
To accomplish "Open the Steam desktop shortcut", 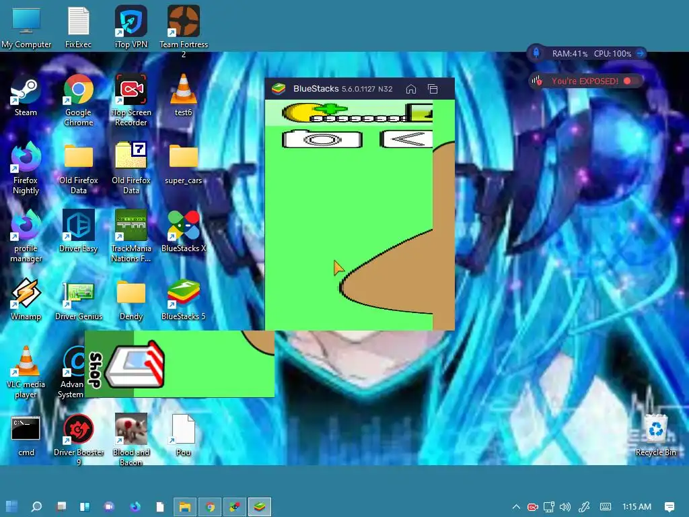I will pyautogui.click(x=26, y=96).
